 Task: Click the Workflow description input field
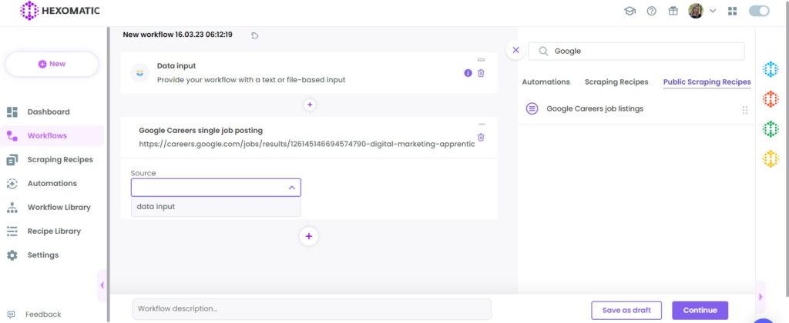(312, 309)
